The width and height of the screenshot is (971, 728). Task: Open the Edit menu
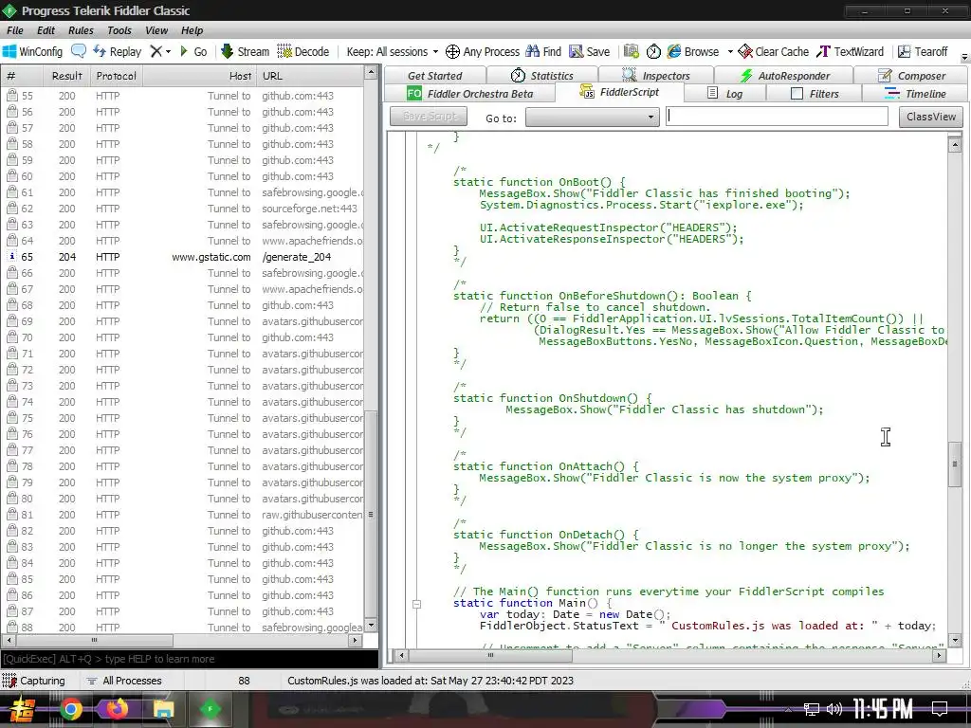(46, 30)
